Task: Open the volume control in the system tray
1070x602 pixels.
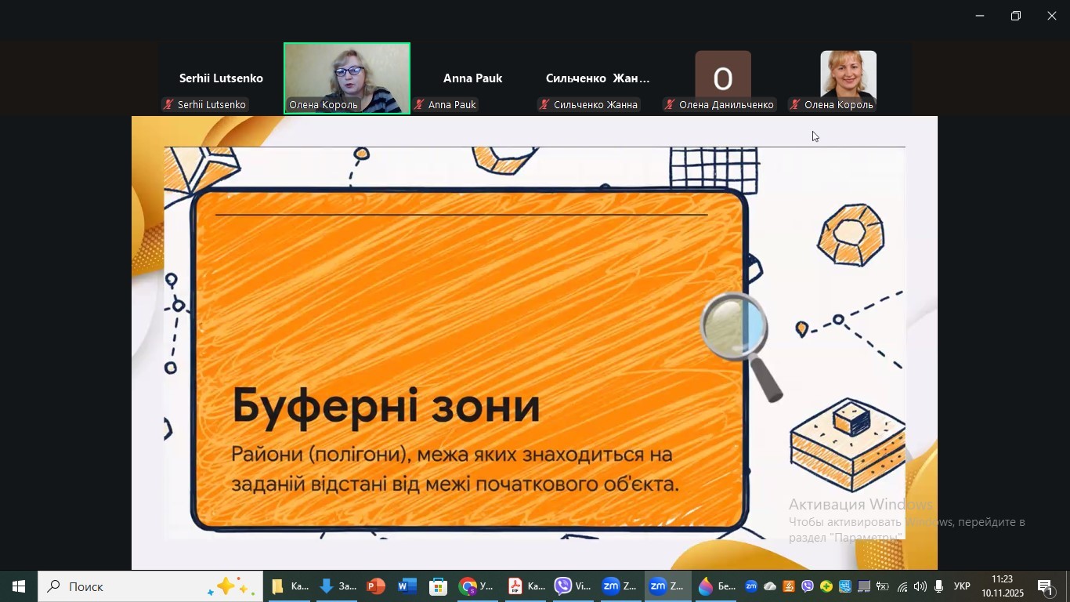Action: 920,586
